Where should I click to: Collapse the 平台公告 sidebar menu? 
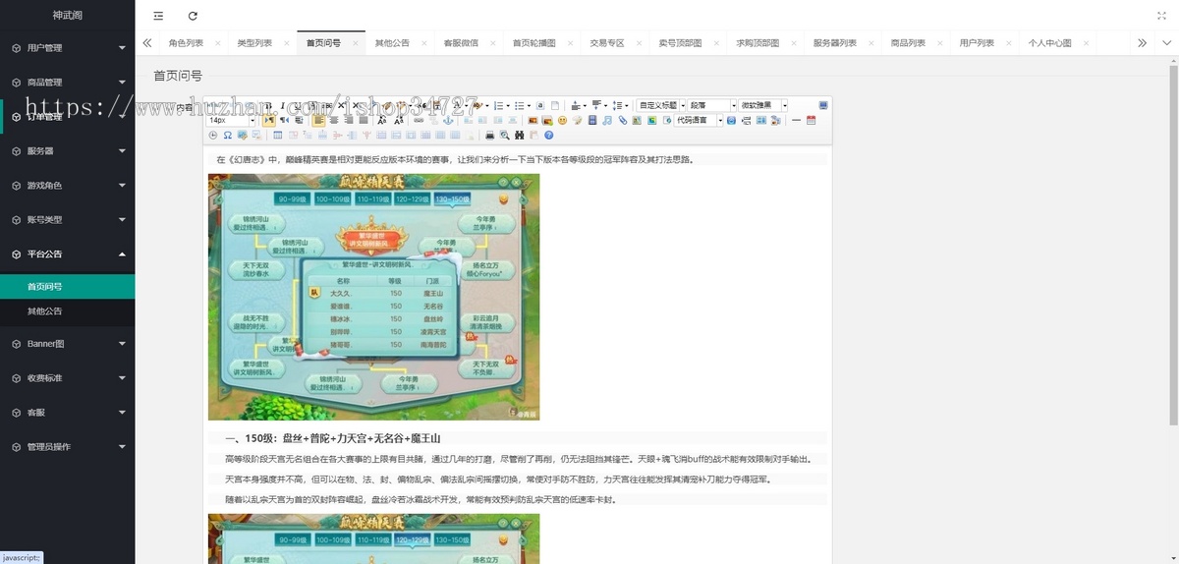(67, 254)
